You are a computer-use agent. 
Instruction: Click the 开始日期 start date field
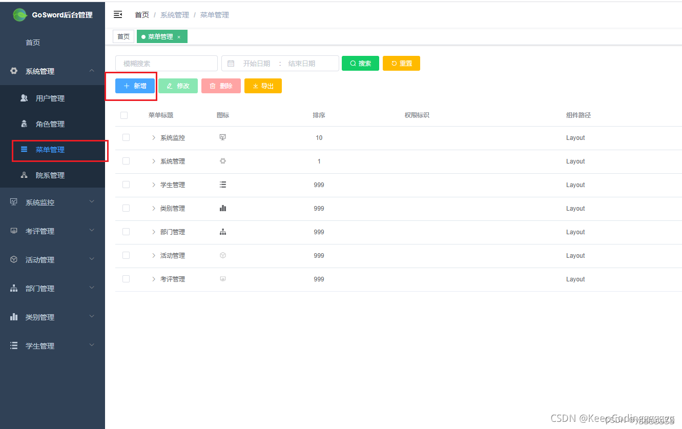[x=256, y=64]
